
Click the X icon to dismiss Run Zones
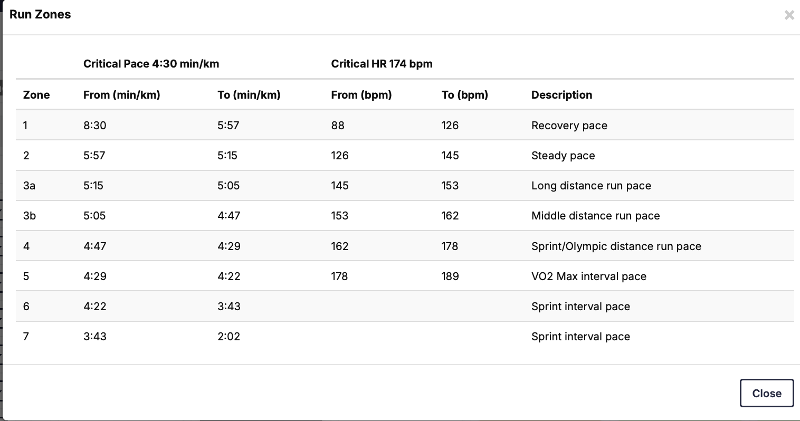(789, 15)
